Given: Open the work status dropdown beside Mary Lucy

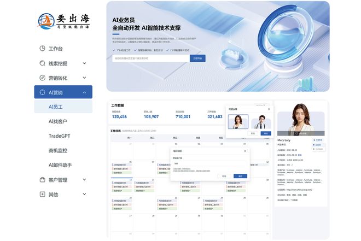Looking at the screenshot, I should [x=318, y=140].
